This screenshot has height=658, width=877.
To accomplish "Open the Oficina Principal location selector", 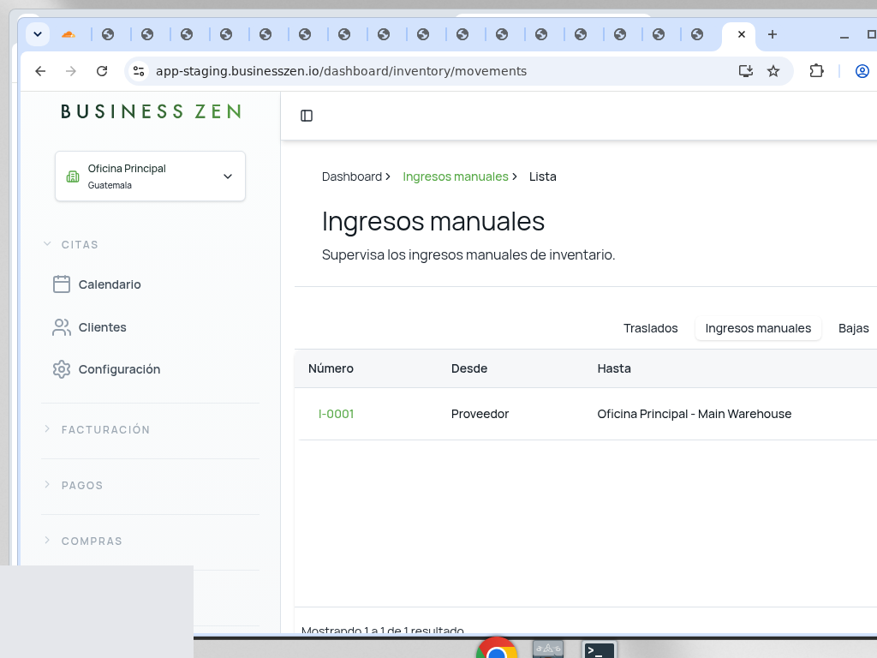I will 150,176.
